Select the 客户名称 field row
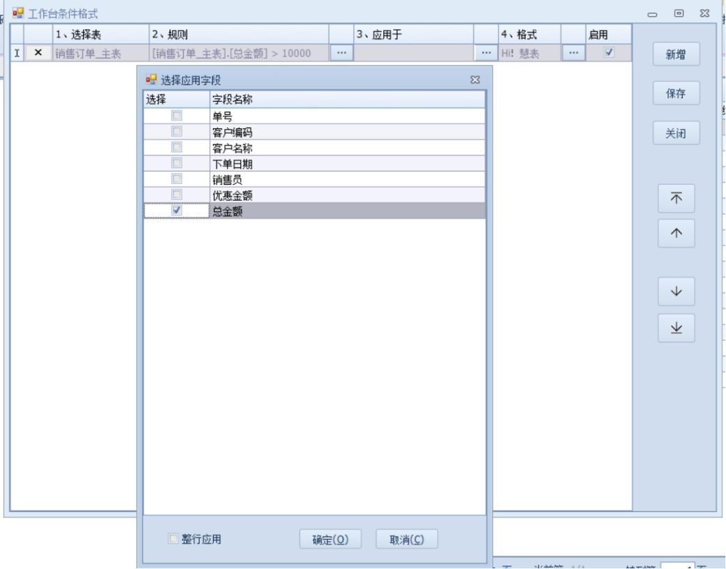The image size is (726, 569). (x=346, y=148)
